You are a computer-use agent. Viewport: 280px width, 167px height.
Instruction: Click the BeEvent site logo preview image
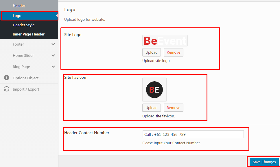click(165, 41)
